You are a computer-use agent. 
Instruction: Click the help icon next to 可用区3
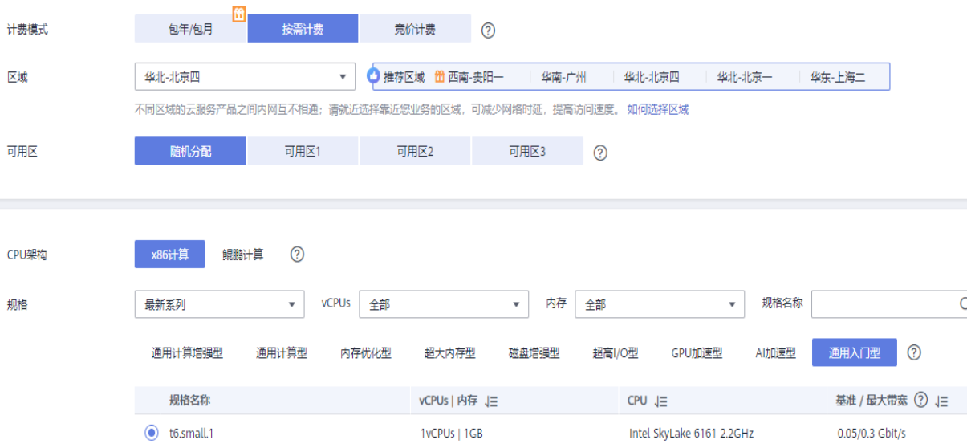pyautogui.click(x=599, y=153)
